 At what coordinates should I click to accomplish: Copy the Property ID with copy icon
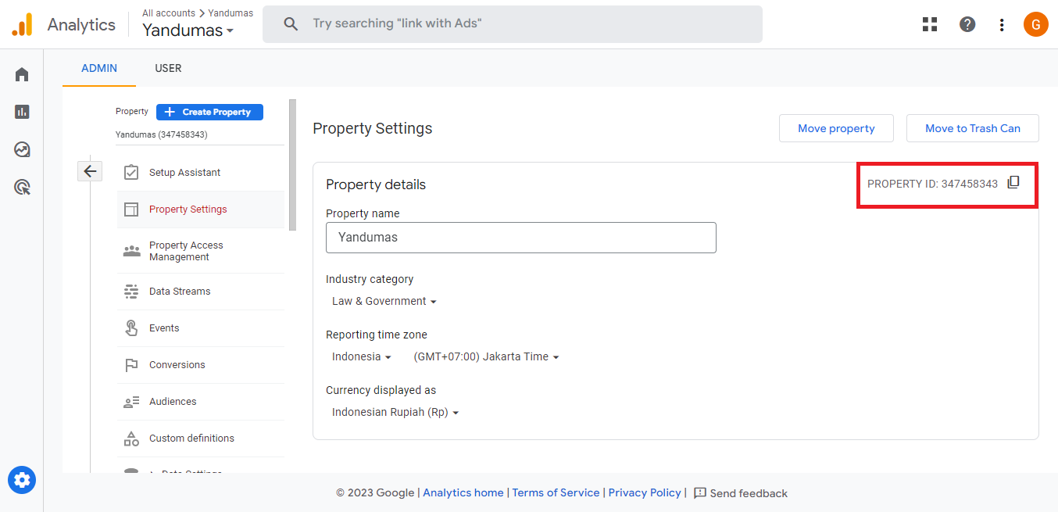coord(1013,183)
